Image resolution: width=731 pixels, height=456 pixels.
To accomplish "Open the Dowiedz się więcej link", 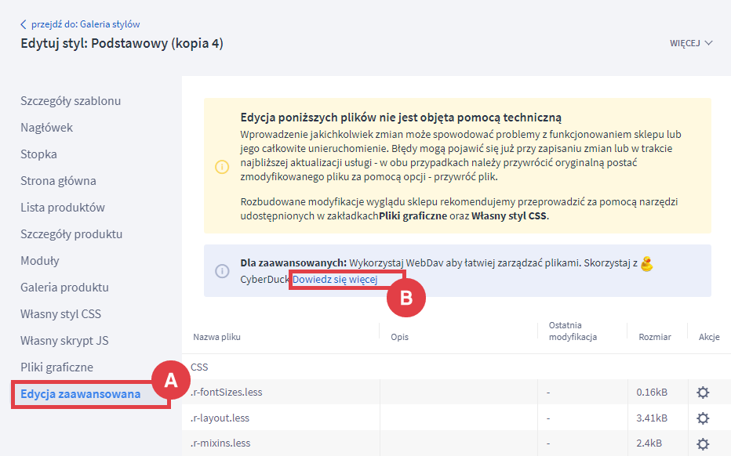I will [335, 280].
